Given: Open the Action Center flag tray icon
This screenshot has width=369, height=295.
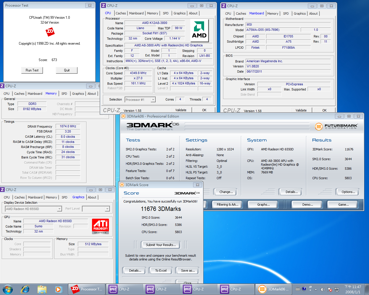Looking at the screenshot, I should (x=330, y=289).
